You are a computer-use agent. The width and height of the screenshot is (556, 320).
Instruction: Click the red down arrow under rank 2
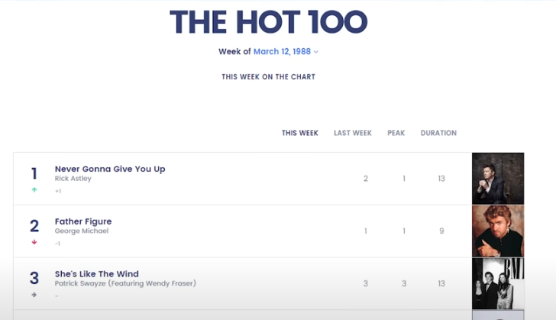click(34, 242)
